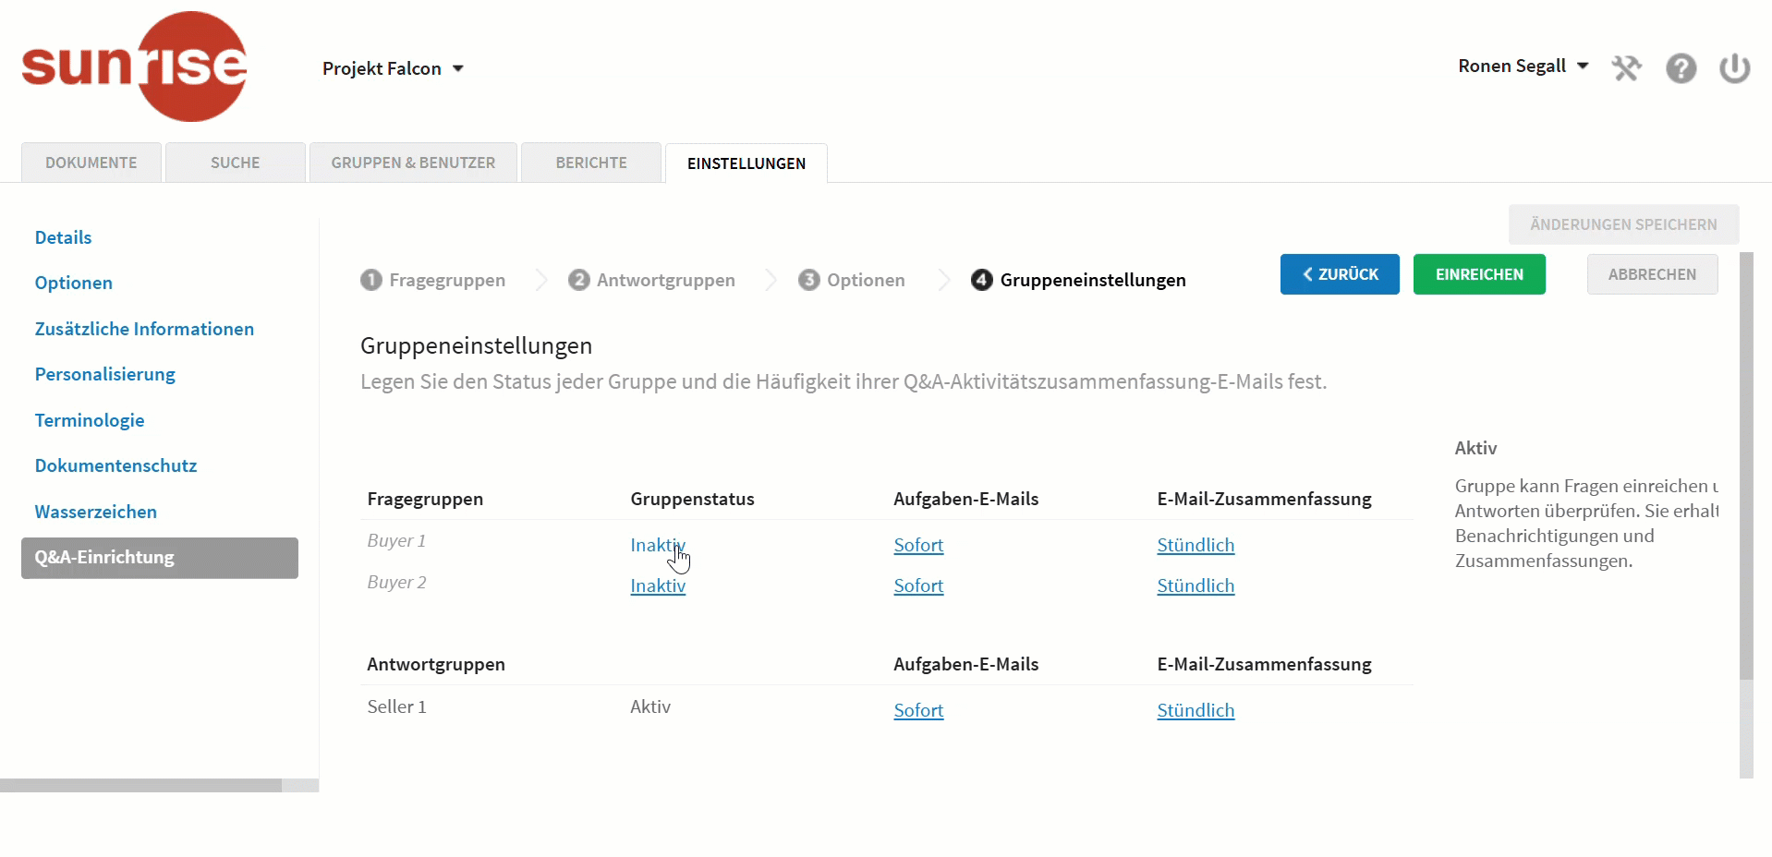Go back with the ZURÜCK button
This screenshot has height=857, width=1772.
1340,274
